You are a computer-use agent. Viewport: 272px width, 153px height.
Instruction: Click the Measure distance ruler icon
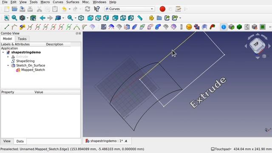coord(140,18)
